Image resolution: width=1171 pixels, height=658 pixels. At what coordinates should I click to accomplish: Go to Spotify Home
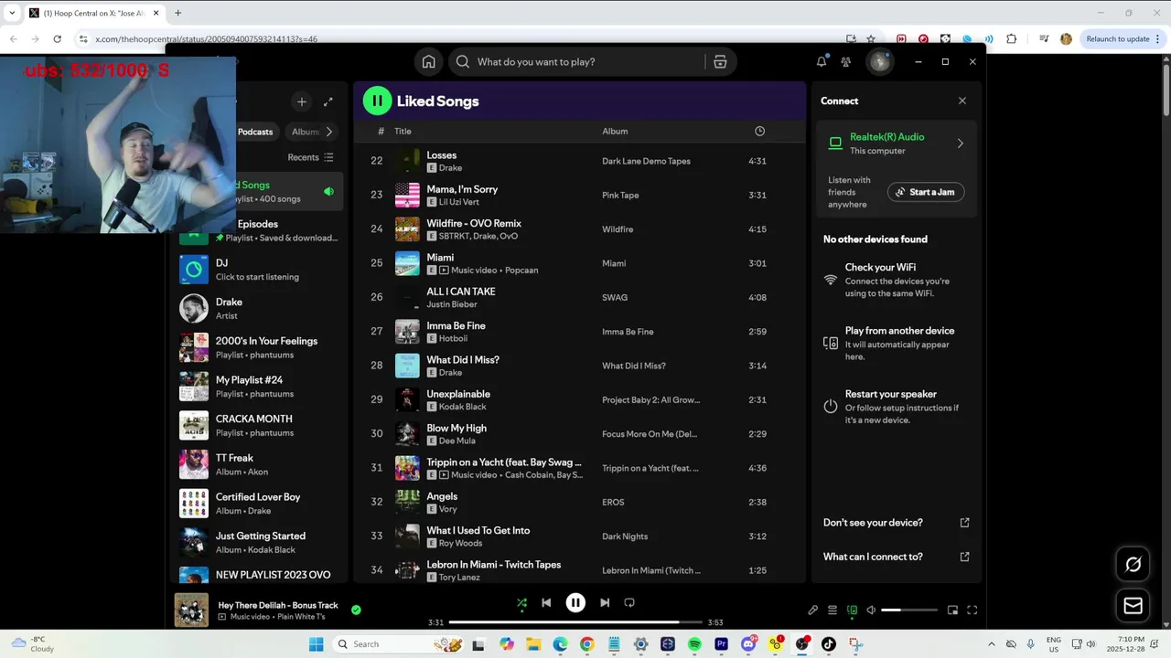428,61
